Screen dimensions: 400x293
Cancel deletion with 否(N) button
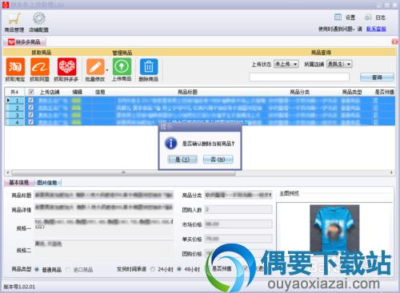tap(218, 160)
